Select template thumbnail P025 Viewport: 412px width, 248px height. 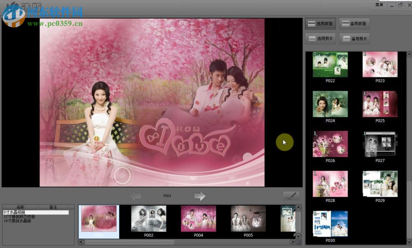[380, 104]
